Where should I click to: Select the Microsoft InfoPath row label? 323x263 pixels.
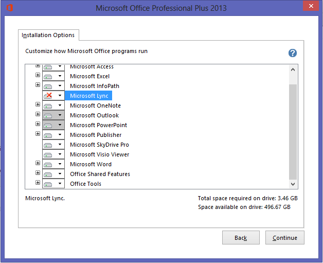(x=95, y=86)
